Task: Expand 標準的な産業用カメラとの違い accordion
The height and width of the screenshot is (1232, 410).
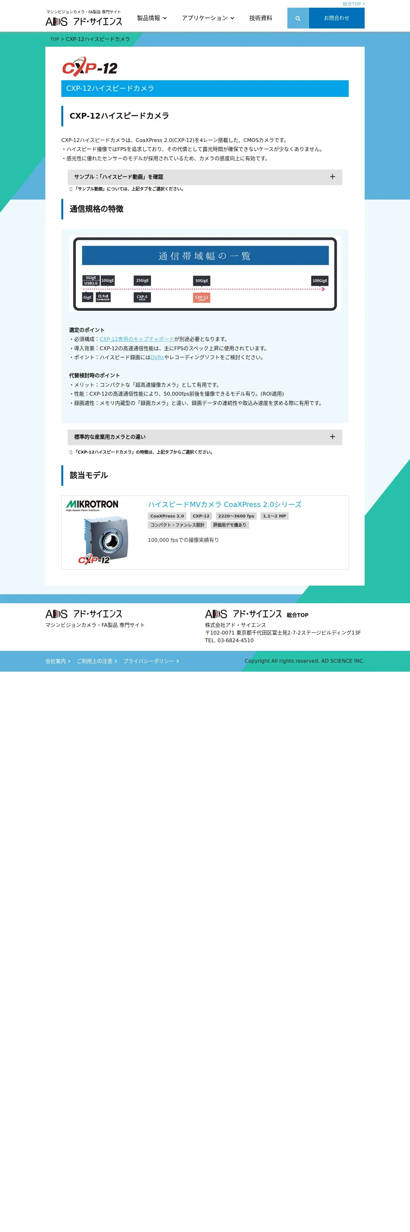Action: click(205, 437)
